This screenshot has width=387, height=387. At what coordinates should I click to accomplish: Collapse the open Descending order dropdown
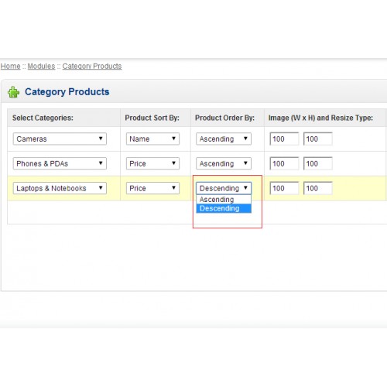pyautogui.click(x=224, y=188)
